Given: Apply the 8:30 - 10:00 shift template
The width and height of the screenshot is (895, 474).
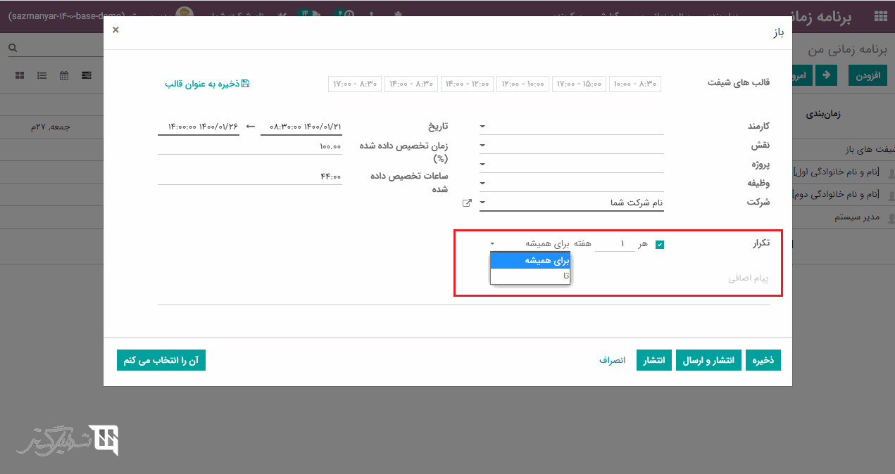Looking at the screenshot, I should tap(634, 84).
